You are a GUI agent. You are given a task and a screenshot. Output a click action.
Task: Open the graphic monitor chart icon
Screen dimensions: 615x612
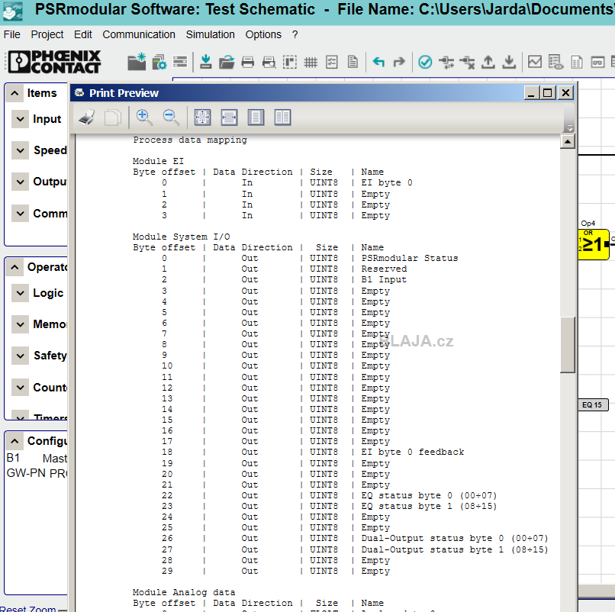(x=535, y=62)
